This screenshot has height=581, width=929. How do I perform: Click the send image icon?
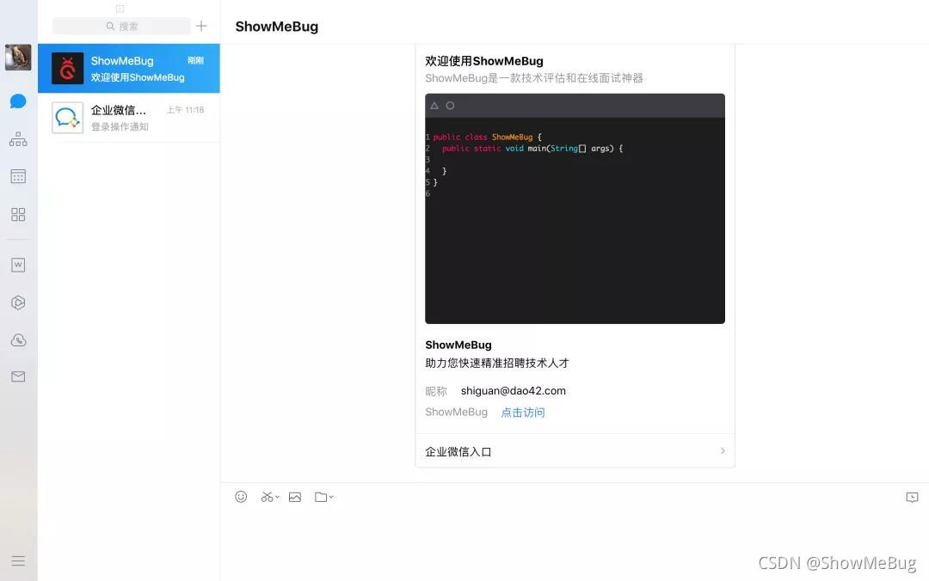click(295, 497)
